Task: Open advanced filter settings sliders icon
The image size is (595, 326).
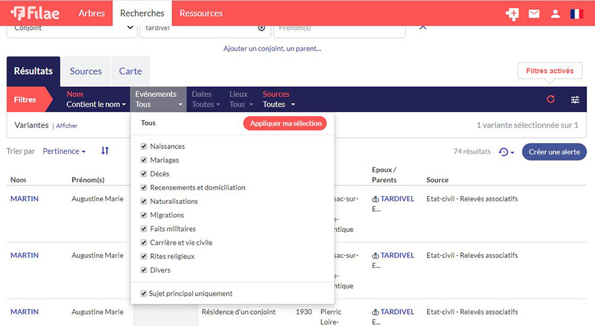Action: click(575, 99)
